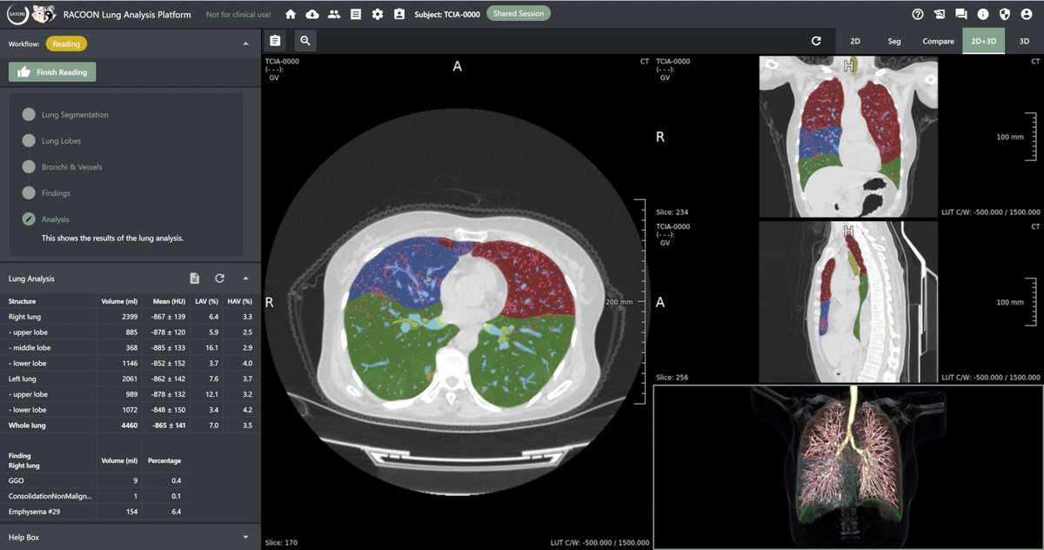
Task: Open the user account icon
Action: click(1026, 14)
